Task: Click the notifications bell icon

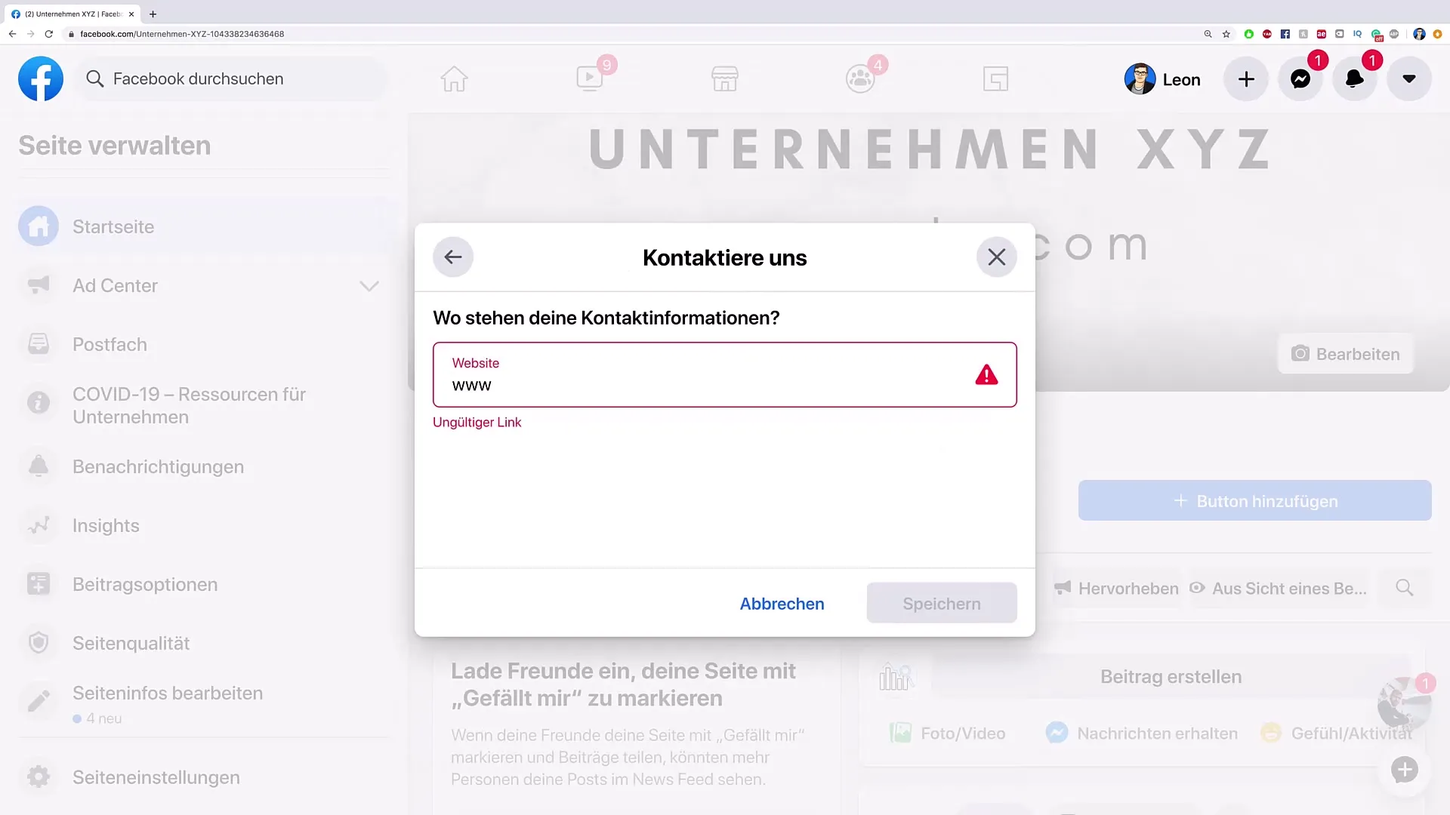Action: (x=1354, y=78)
